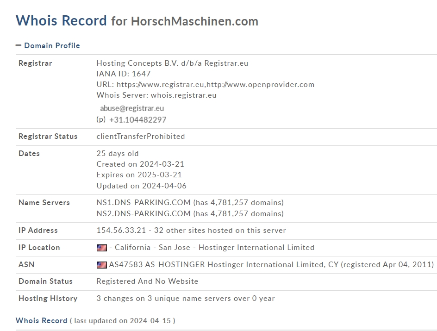Click the Hosting History row label
The image size is (437, 331).
[x=48, y=299]
